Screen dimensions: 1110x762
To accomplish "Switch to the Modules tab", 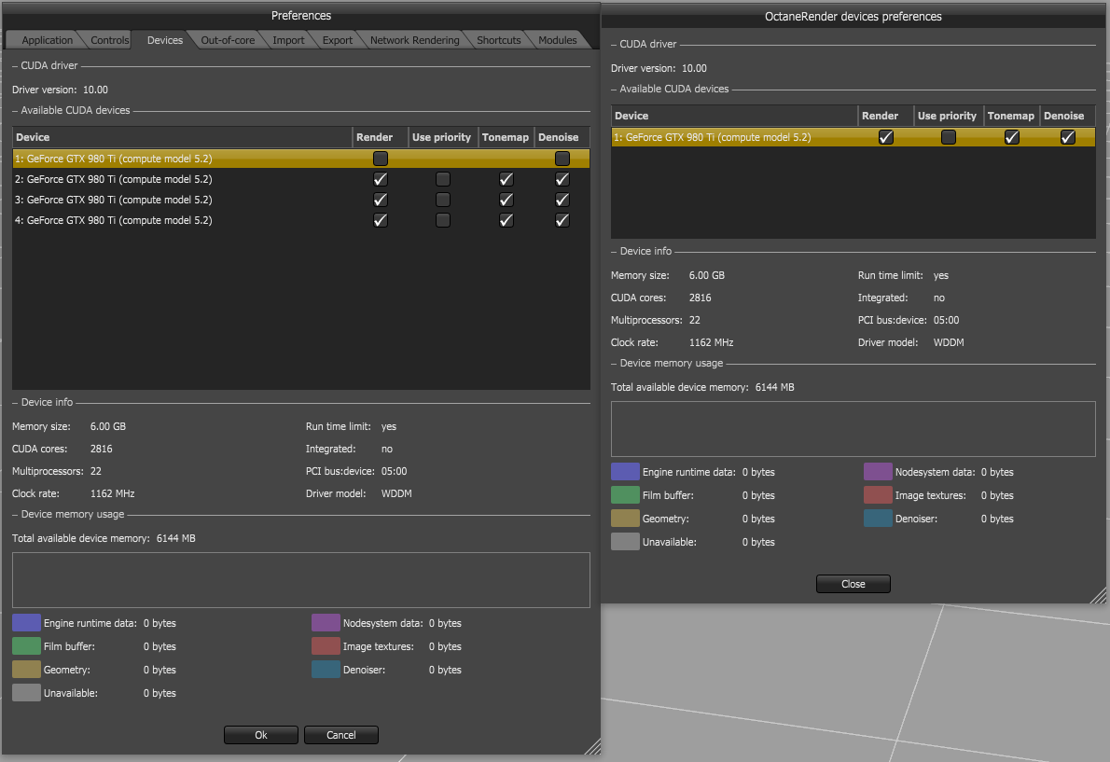I will click(x=557, y=40).
